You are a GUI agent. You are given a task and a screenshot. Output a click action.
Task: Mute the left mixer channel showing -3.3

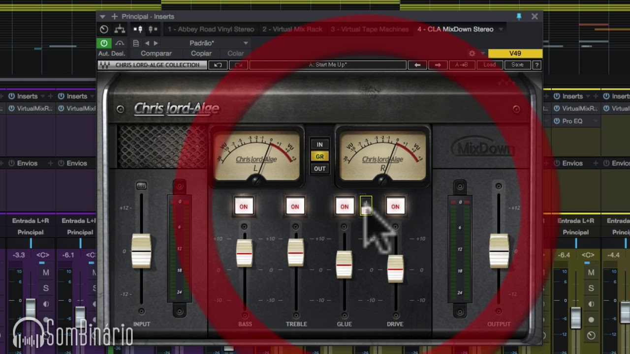pyautogui.click(x=46, y=272)
